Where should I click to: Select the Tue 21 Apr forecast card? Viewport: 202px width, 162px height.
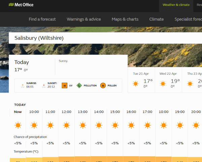pyautogui.click(x=141, y=80)
